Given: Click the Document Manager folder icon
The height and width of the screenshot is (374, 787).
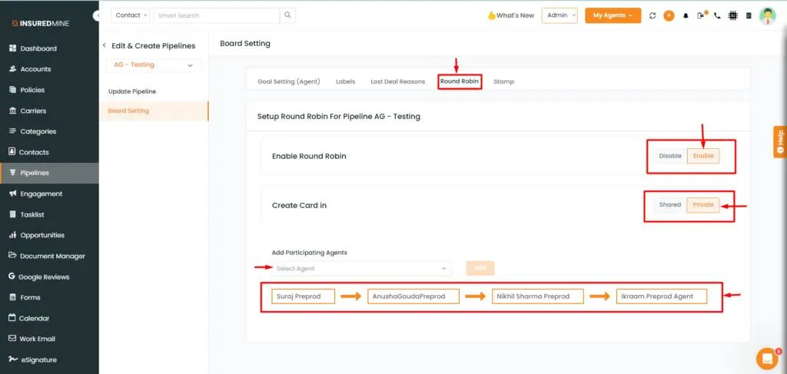Looking at the screenshot, I should (x=12, y=256).
